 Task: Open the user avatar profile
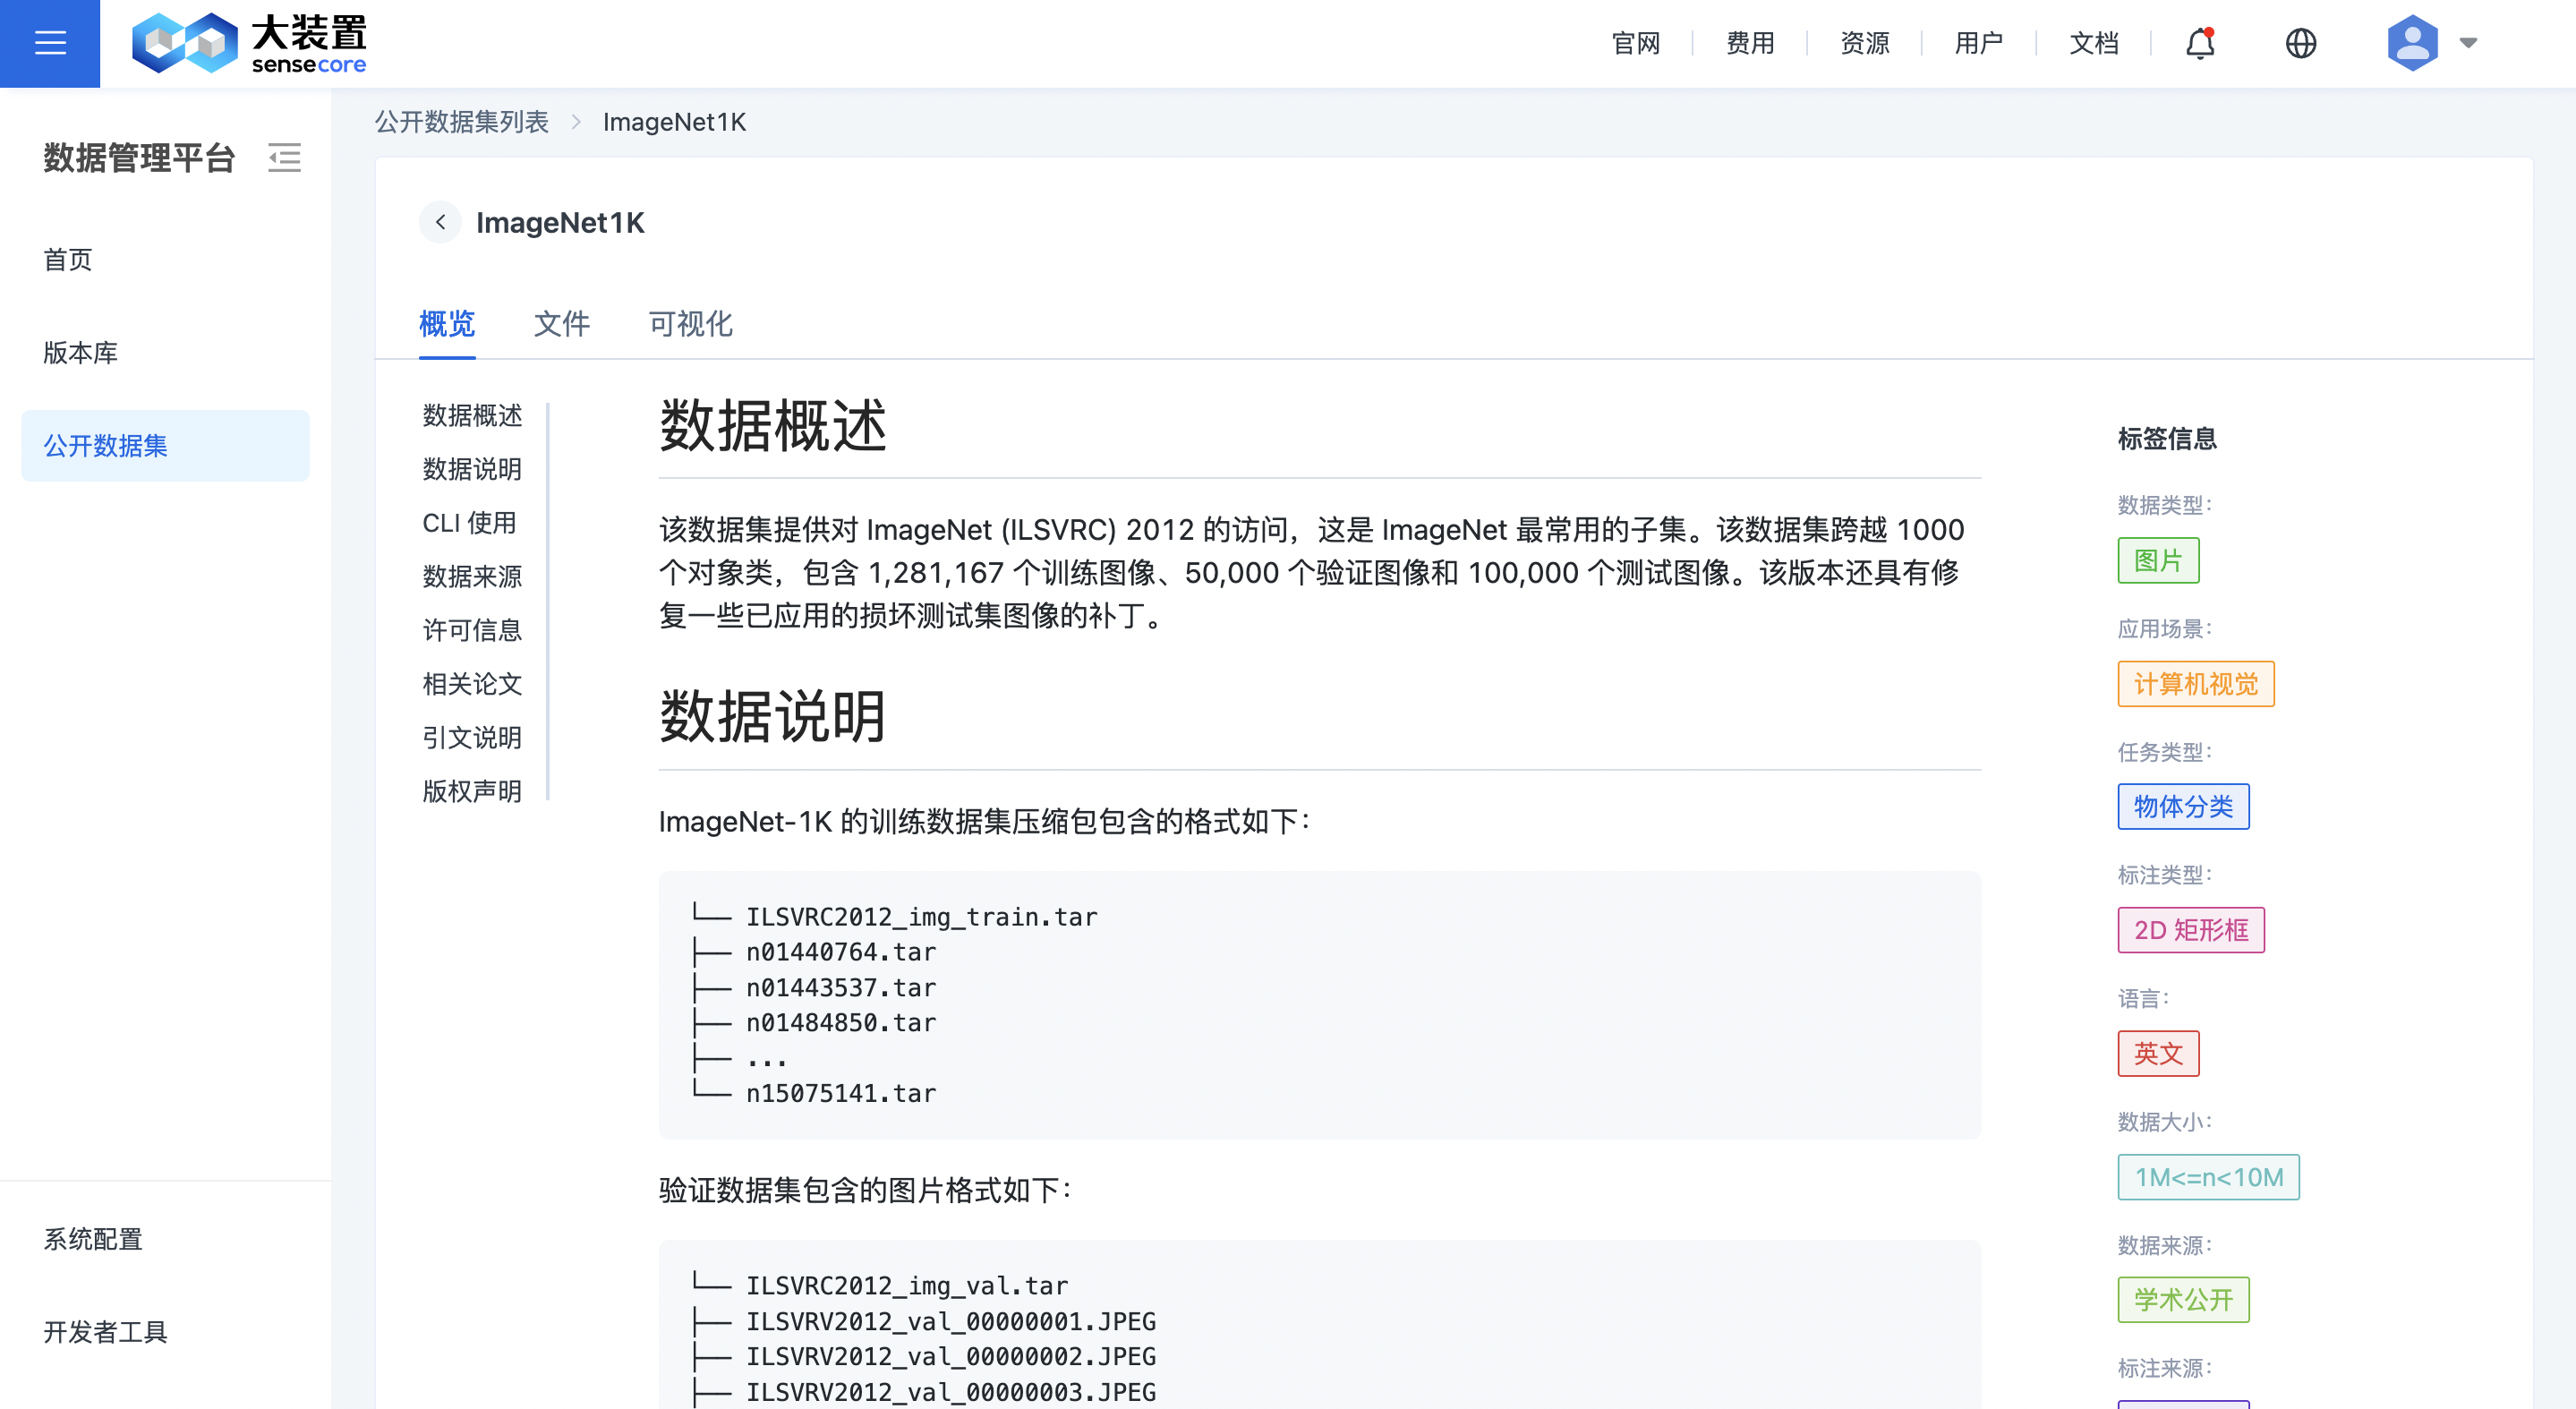[x=2411, y=43]
